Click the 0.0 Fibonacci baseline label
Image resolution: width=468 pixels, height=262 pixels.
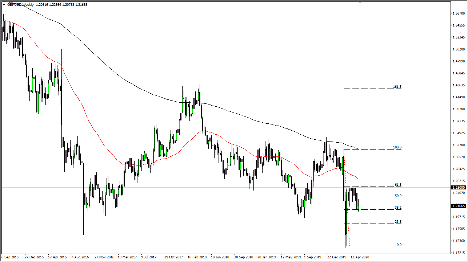point(399,245)
